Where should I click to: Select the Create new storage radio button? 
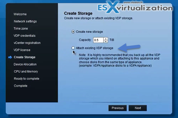(x=73, y=32)
